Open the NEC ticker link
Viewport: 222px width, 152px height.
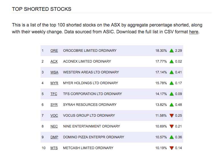tap(54, 126)
